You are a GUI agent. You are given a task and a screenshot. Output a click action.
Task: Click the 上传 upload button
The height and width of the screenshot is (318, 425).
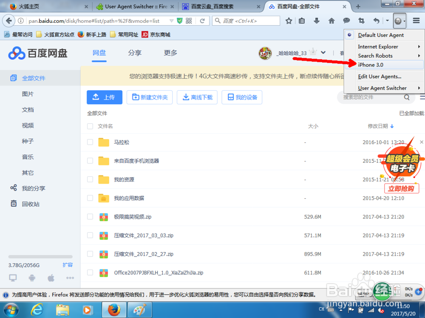104,97
